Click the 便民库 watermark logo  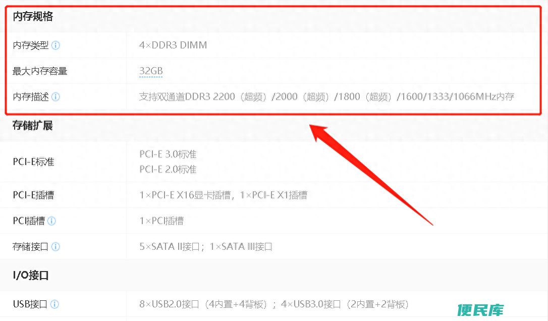point(480,310)
